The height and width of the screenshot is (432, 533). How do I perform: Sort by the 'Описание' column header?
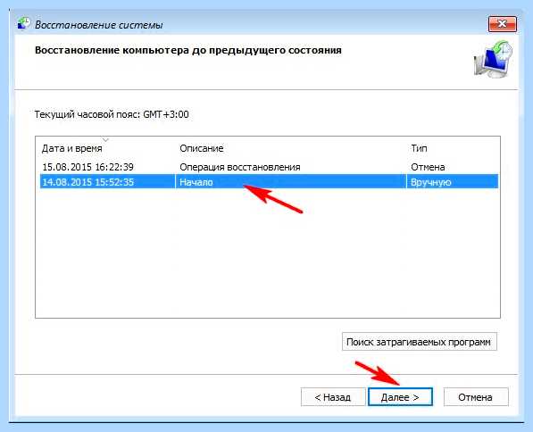(202, 148)
